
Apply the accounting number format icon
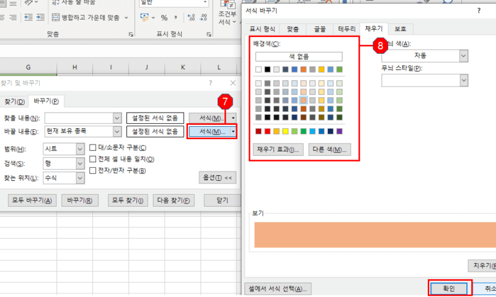tap(144, 17)
